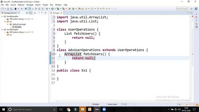
Task: Open the Run button dropdown arrow
Action: [x=55, y=9]
